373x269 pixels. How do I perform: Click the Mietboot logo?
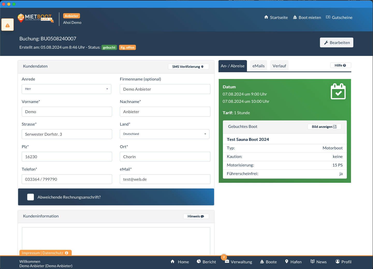click(x=35, y=18)
